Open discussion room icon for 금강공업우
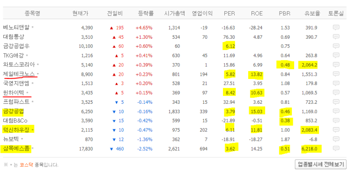Image resolution: width=348 pixels, height=179 pixels. [x=336, y=46]
